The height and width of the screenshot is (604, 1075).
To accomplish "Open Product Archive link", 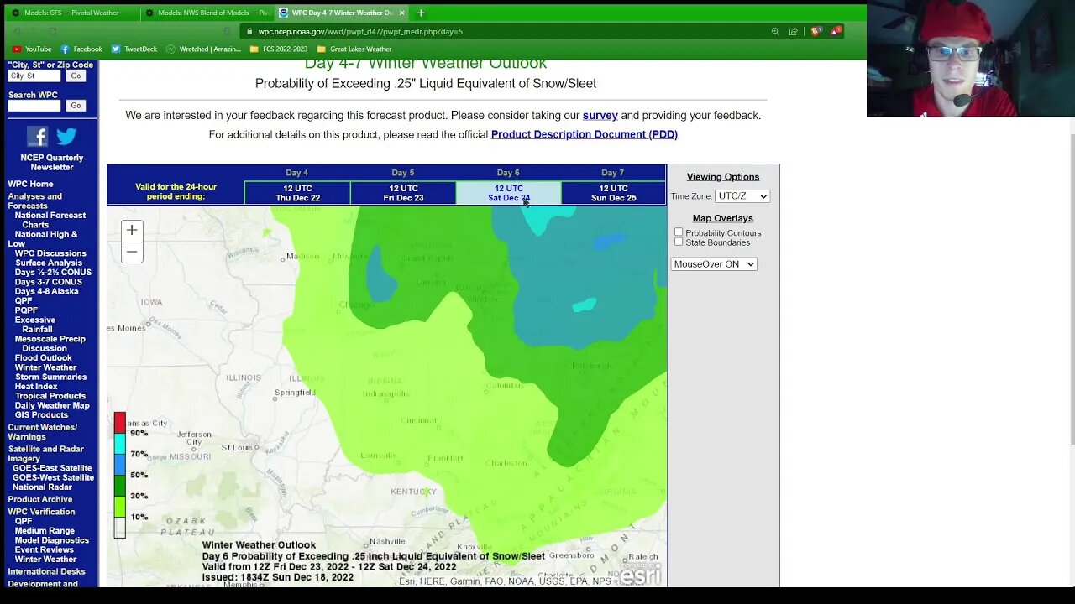I will (40, 500).
